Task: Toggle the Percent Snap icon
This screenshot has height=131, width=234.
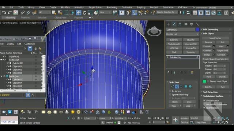Action: pyautogui.click(x=140, y=13)
